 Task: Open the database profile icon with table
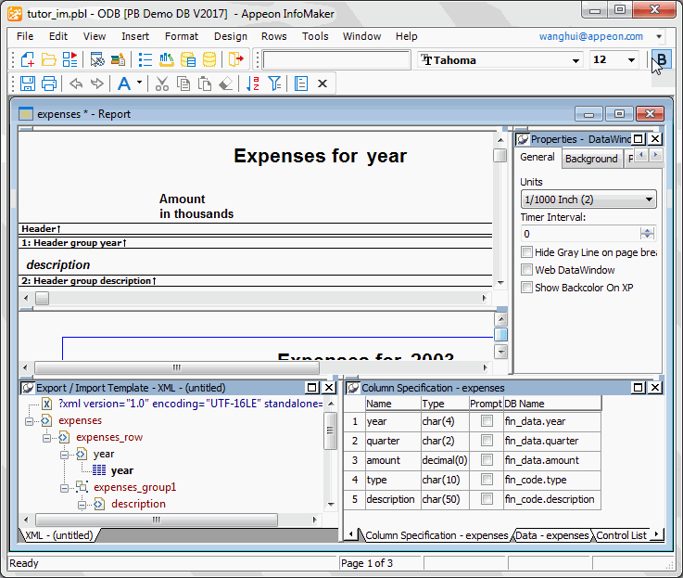click(x=188, y=59)
